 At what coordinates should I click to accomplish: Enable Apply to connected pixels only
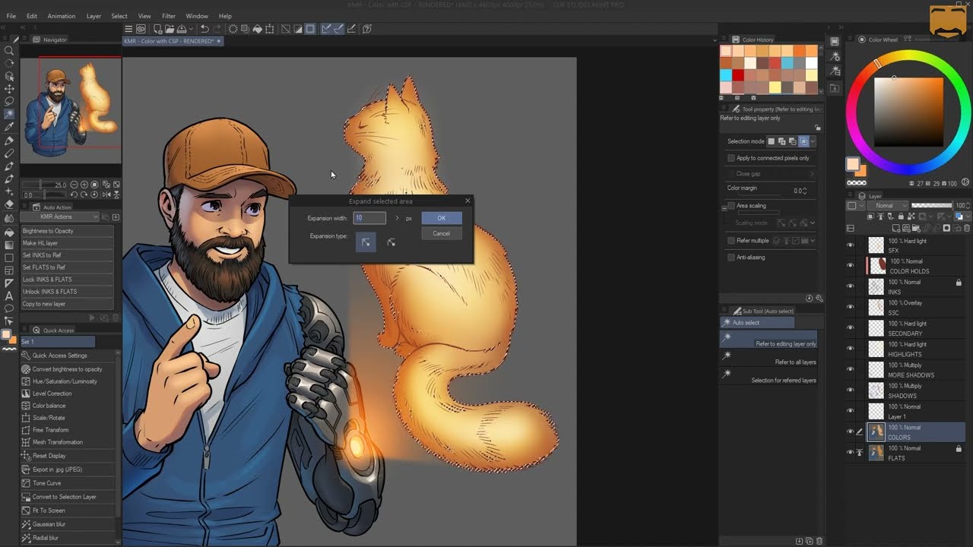click(731, 158)
